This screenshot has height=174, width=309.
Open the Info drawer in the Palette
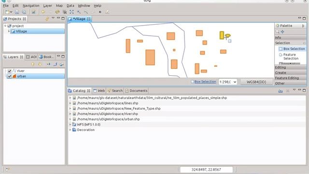click(x=291, y=38)
